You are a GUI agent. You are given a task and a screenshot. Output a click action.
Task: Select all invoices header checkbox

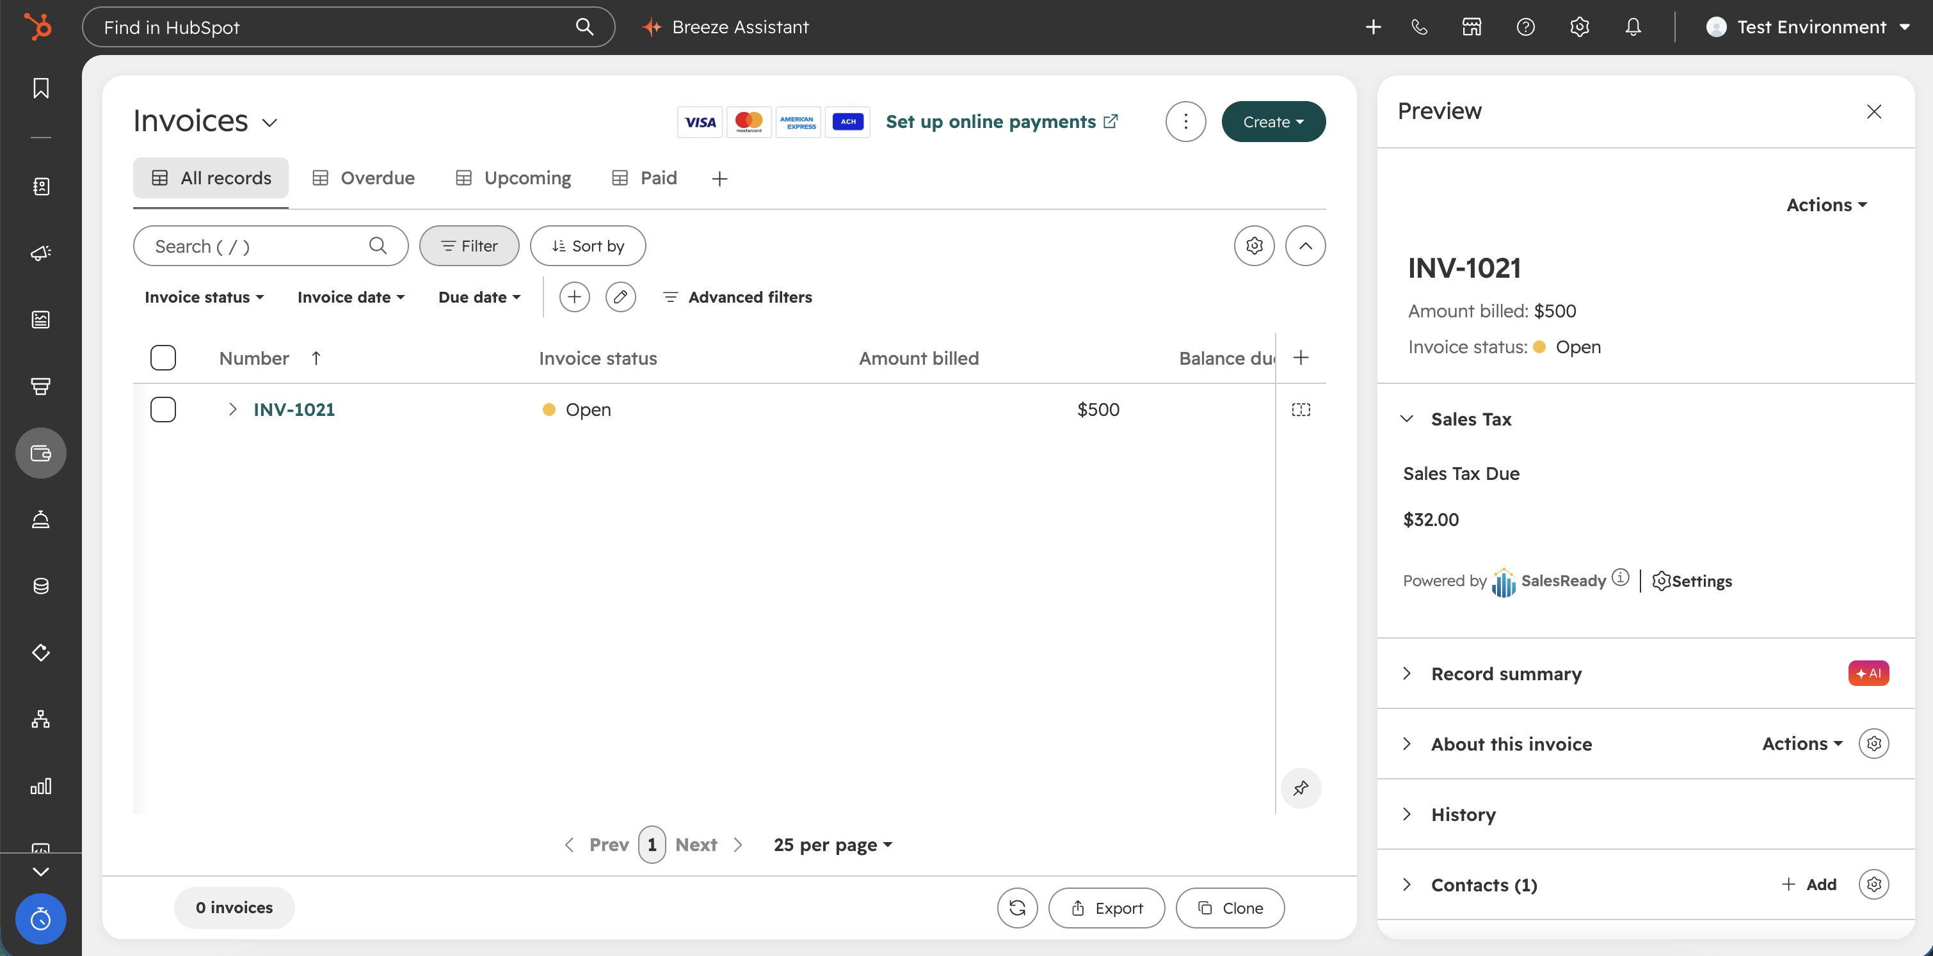tap(163, 358)
